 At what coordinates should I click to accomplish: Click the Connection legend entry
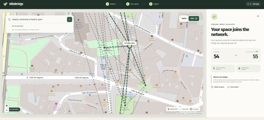tap(184, 109)
